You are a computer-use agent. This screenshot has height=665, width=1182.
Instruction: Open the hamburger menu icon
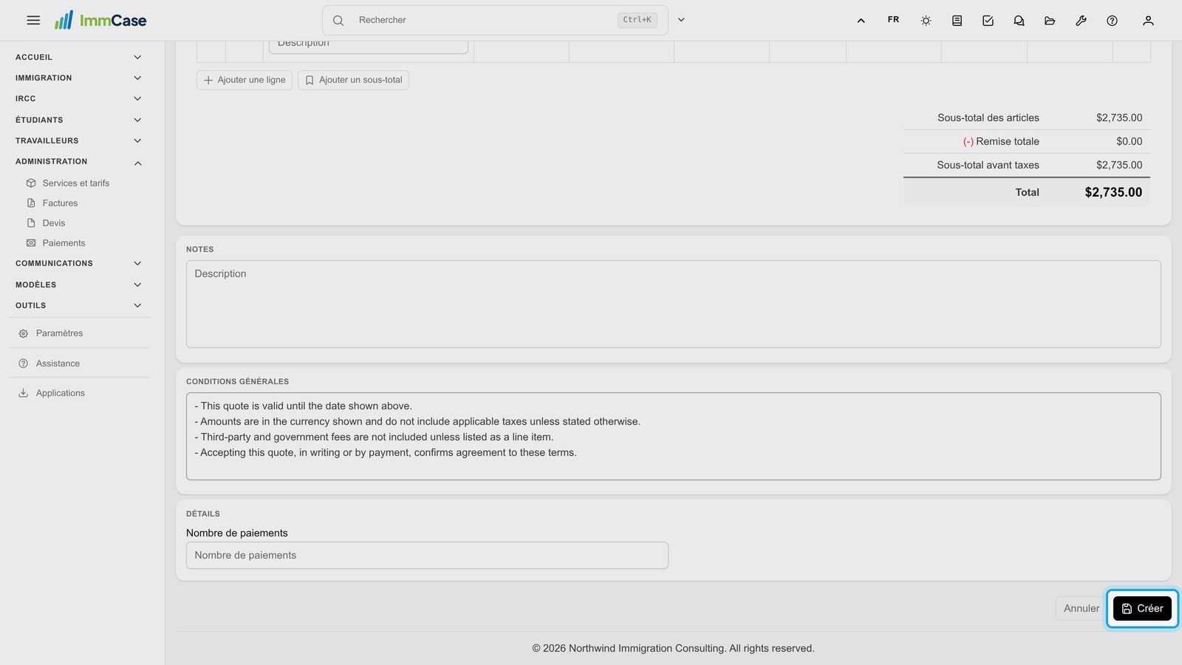click(x=33, y=21)
